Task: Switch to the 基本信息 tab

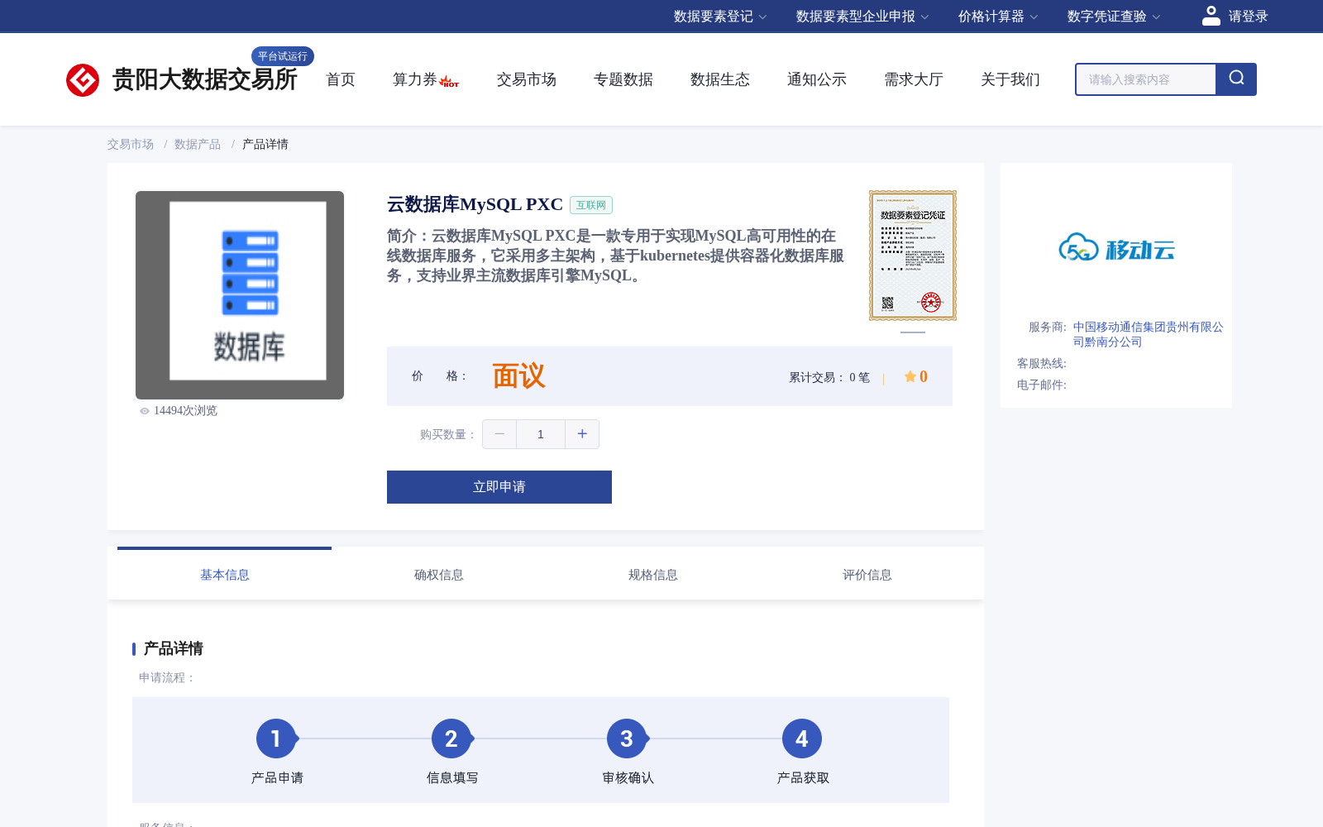Action: point(224,574)
